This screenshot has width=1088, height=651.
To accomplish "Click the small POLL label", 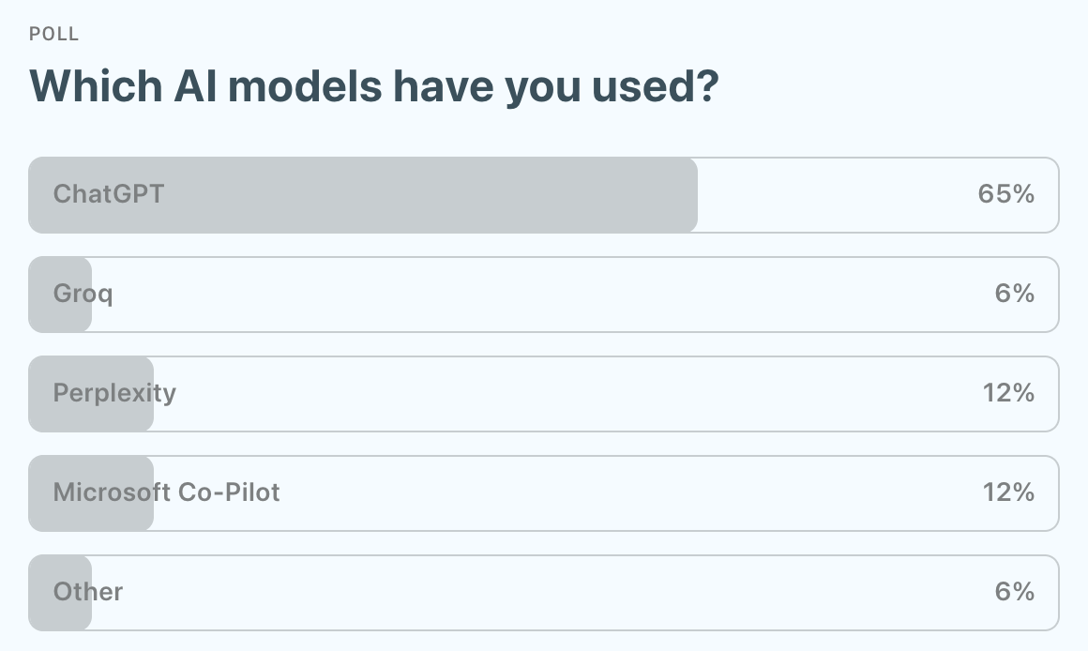I will 54,35.
